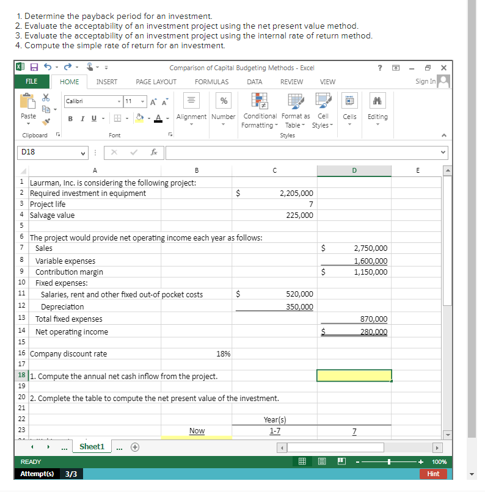Screen dimensions: 485x492
Task: Click the Excel Help question mark
Action: [380, 68]
